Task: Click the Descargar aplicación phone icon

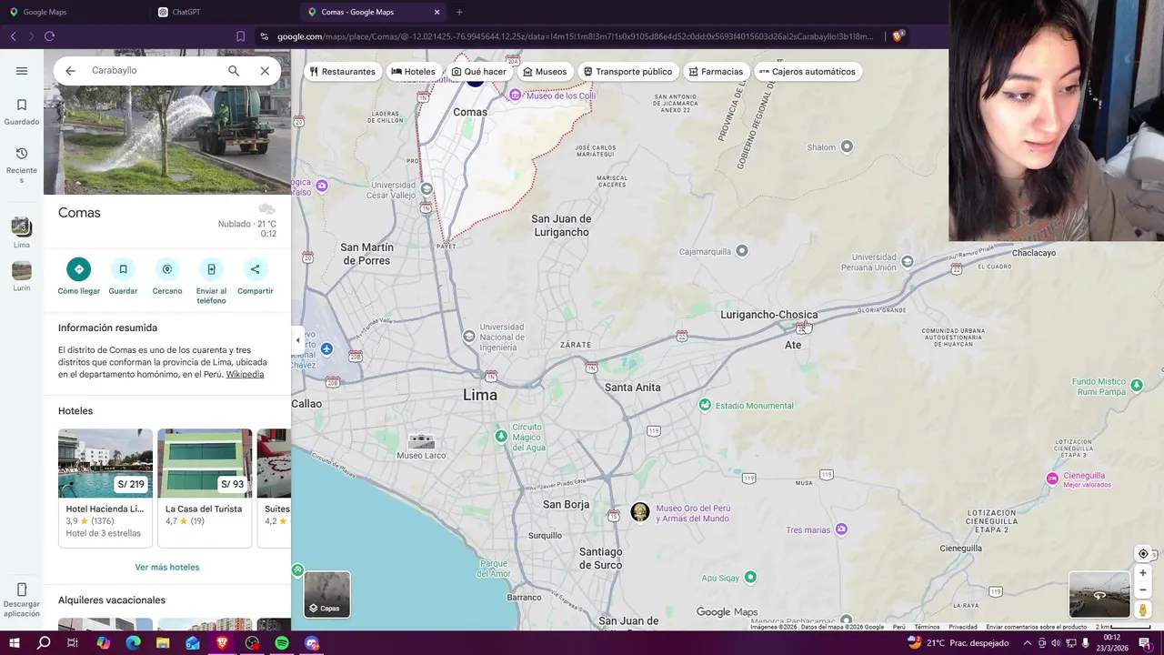Action: (x=22, y=589)
